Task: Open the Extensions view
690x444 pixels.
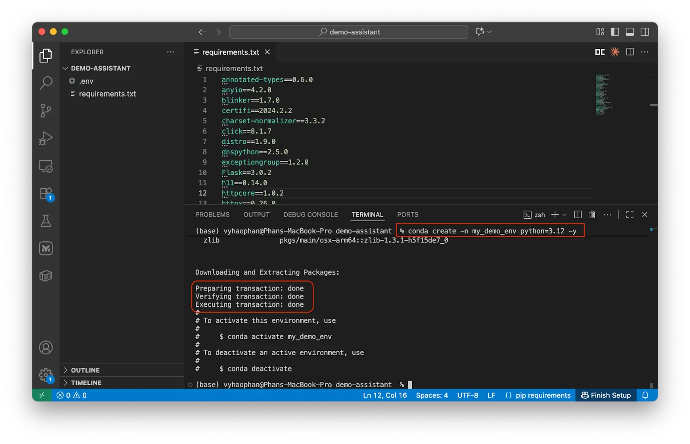Action: coord(46,194)
